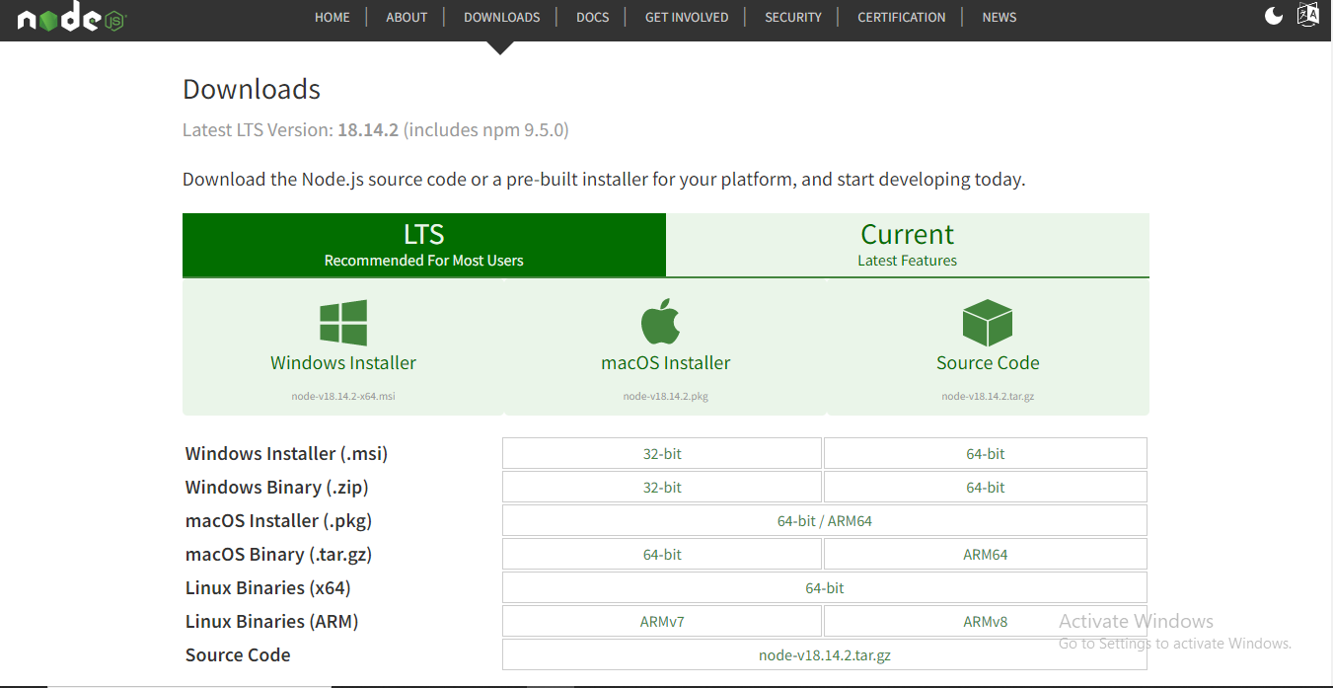The image size is (1333, 688).
Task: Click node-v18.14.2-x64.msi file name
Action: pos(343,396)
